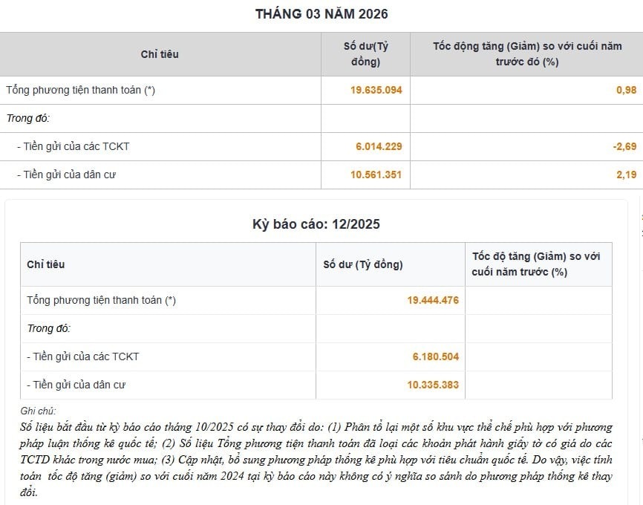Click the 2,19 growth rate cell
The height and width of the screenshot is (505, 643).
click(x=626, y=175)
